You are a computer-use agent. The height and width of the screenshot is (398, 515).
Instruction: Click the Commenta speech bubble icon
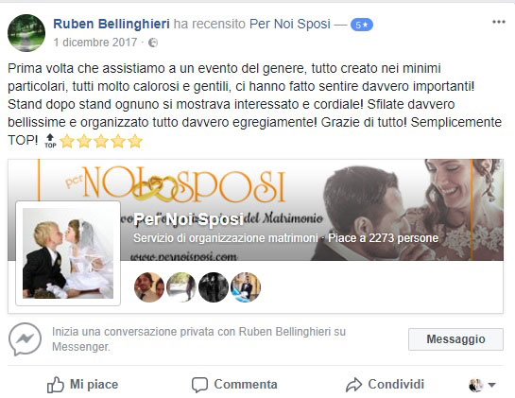[199, 385]
